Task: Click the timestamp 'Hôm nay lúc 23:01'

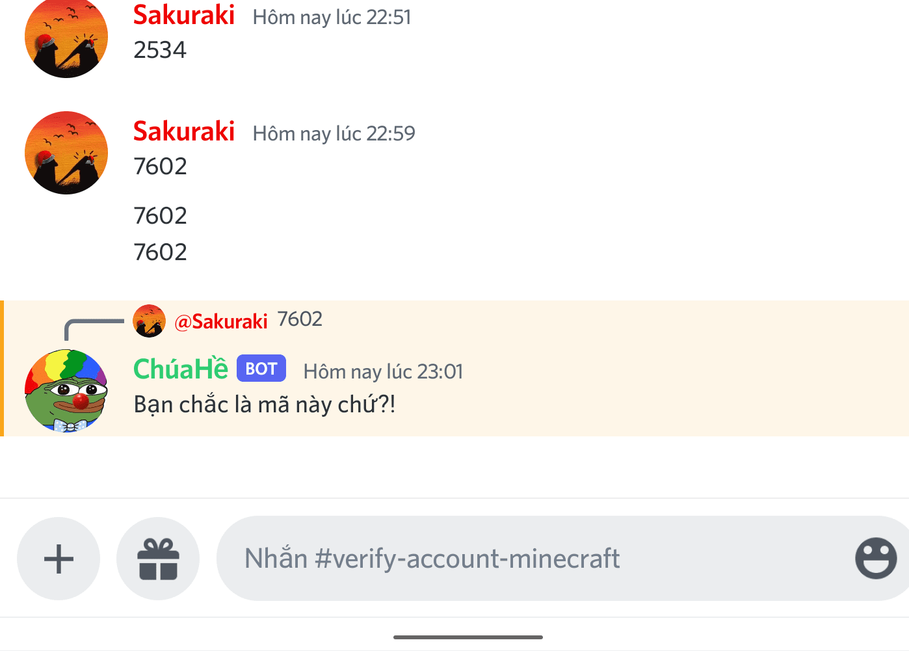Action: [x=382, y=371]
